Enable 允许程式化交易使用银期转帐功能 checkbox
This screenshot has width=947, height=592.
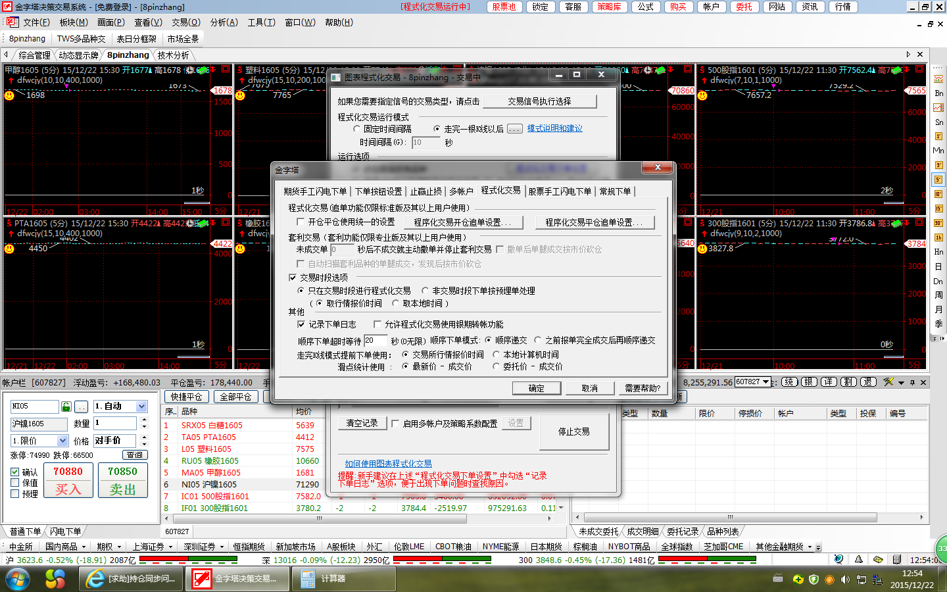pyautogui.click(x=377, y=324)
